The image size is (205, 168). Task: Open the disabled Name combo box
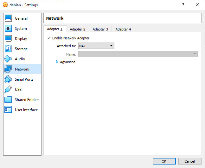point(138,54)
